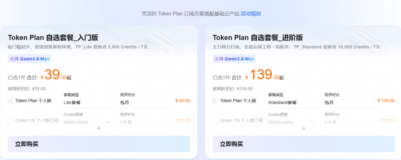Toggle Token Plan 个人版 checkbox in 入门版 card
Viewport: 401px width, 160px height.
(x=11, y=101)
